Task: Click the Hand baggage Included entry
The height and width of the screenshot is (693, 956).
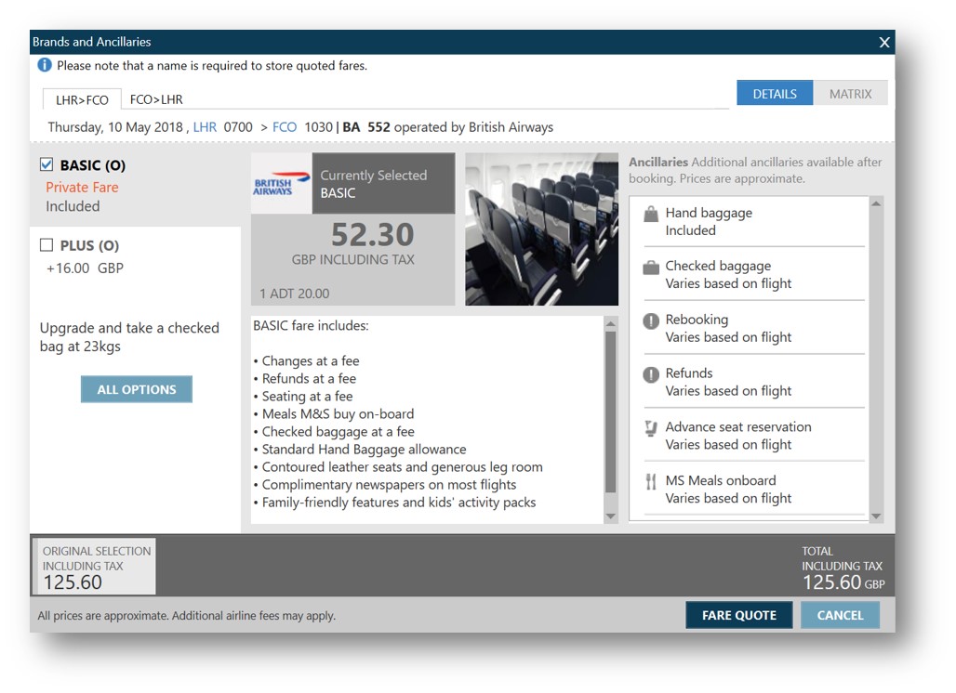Action: tap(709, 222)
